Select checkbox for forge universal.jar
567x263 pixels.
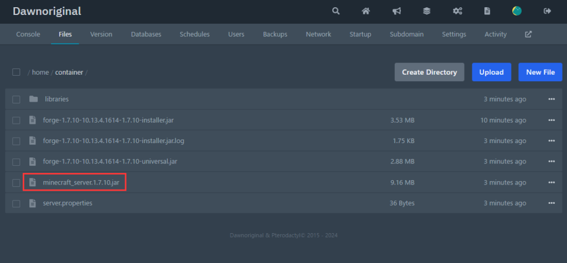(16, 162)
